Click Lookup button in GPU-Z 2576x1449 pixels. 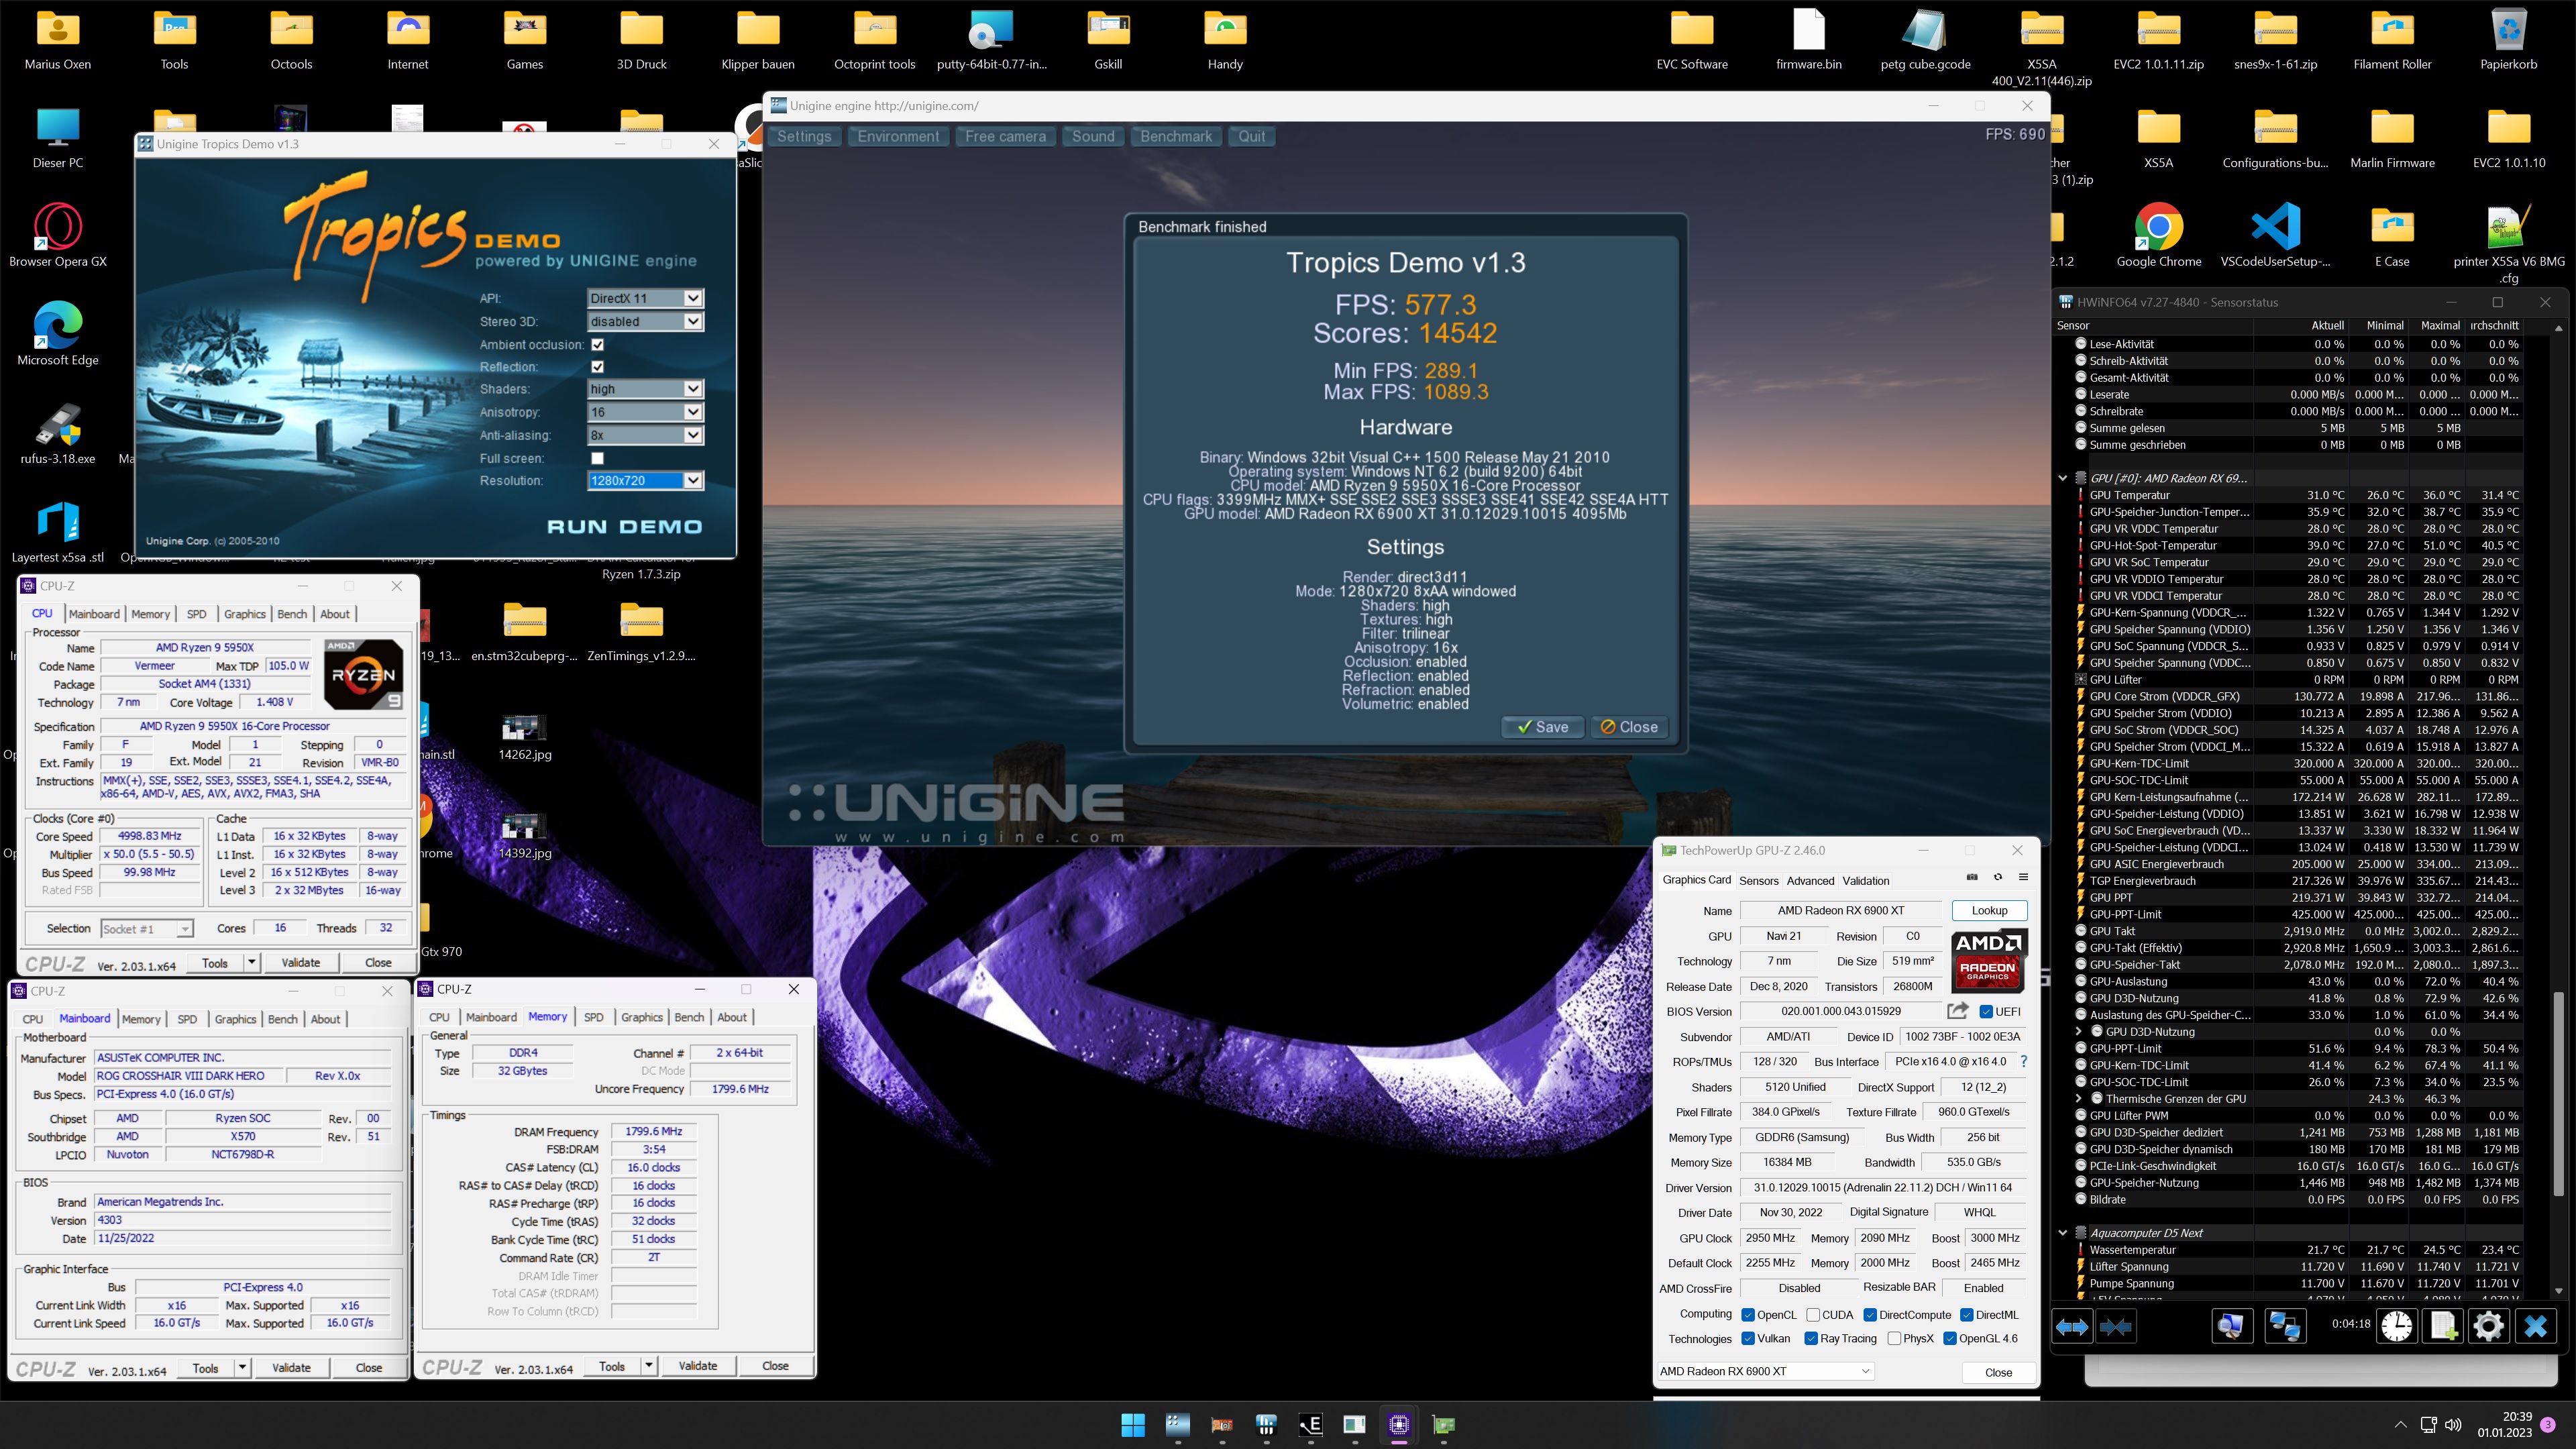coord(1989,910)
